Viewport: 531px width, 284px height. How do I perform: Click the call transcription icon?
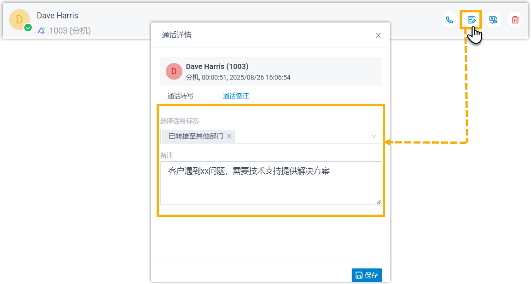pyautogui.click(x=493, y=20)
